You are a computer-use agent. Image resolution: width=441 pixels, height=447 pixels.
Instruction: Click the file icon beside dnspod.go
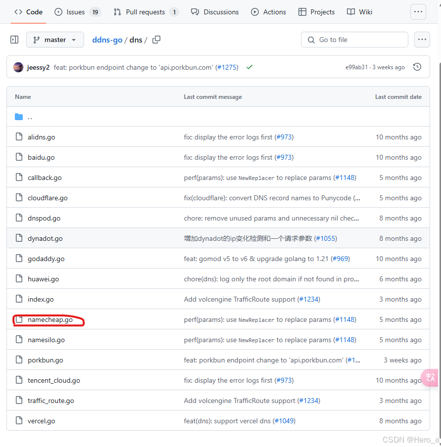pyautogui.click(x=19, y=218)
